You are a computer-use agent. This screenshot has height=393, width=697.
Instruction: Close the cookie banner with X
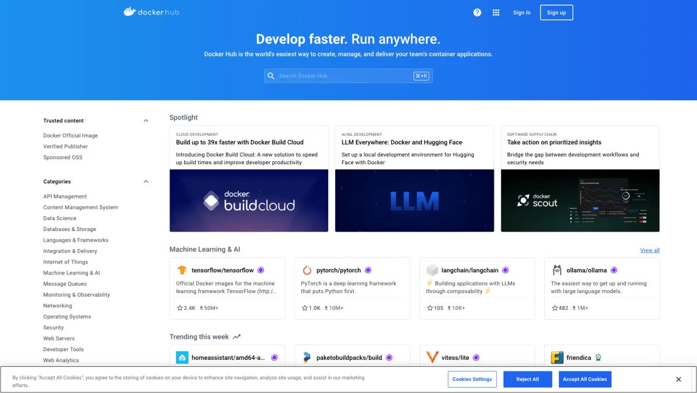[x=678, y=380]
